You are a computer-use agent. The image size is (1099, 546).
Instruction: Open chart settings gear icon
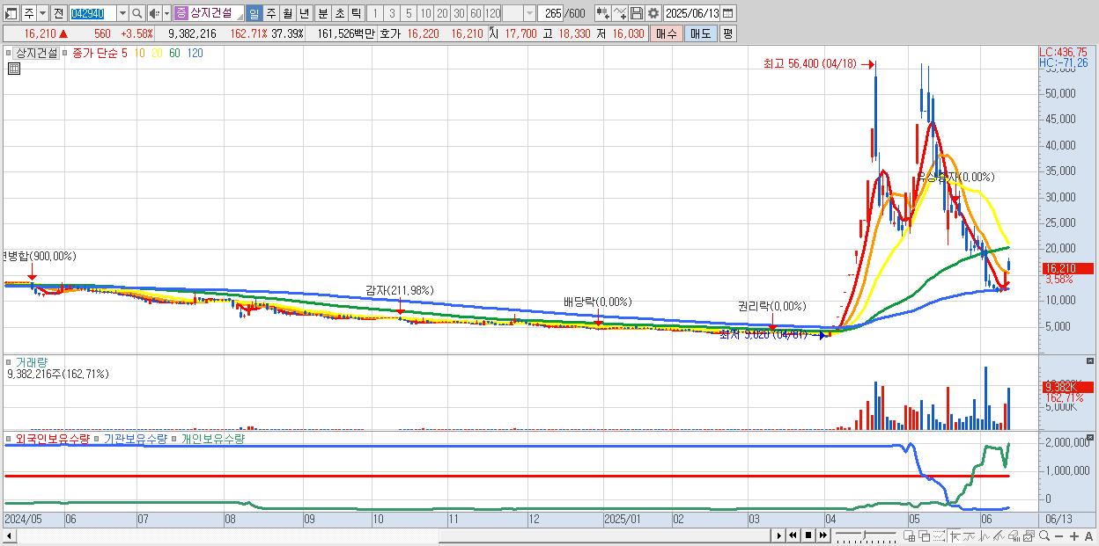[x=653, y=13]
